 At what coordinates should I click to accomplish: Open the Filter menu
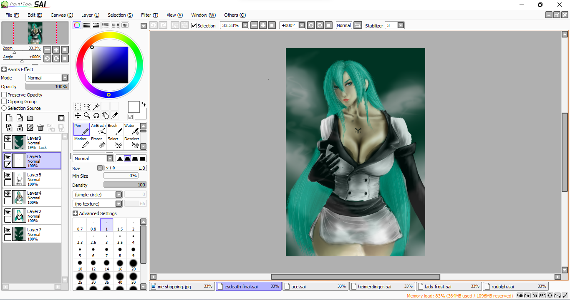pyautogui.click(x=149, y=15)
